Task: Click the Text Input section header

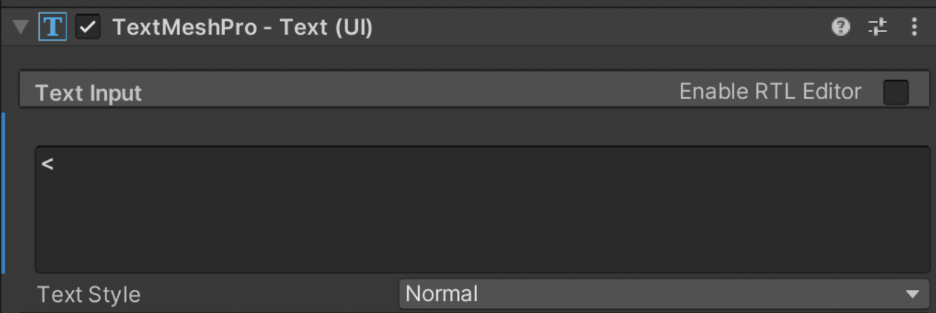Action: 350,92
